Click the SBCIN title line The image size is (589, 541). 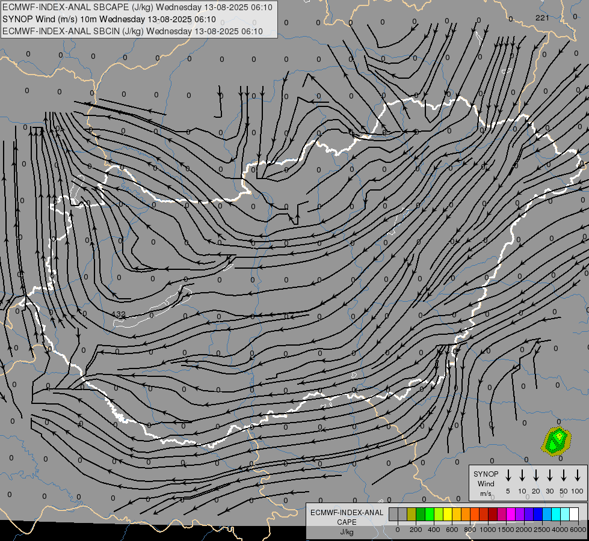(132, 31)
